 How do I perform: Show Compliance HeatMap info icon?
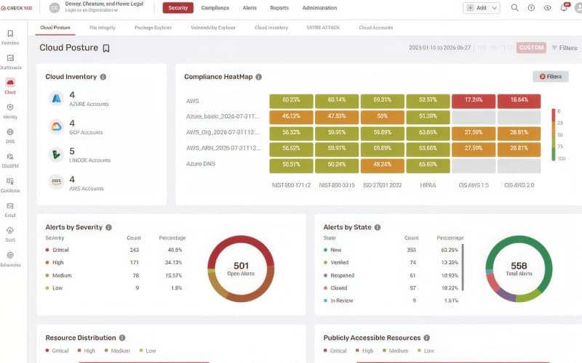(x=259, y=77)
